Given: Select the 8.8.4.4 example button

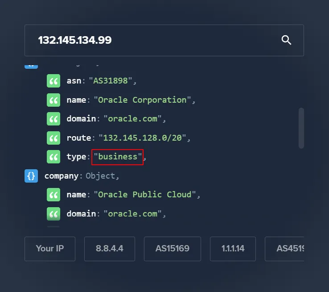Looking at the screenshot, I should pyautogui.click(x=110, y=249).
